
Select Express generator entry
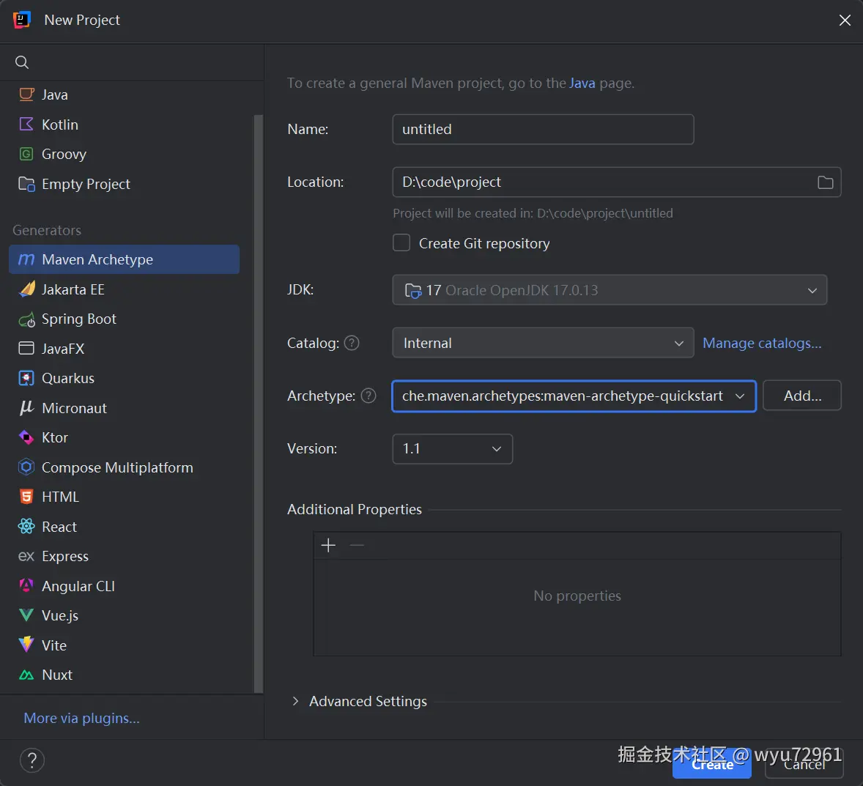(125, 557)
